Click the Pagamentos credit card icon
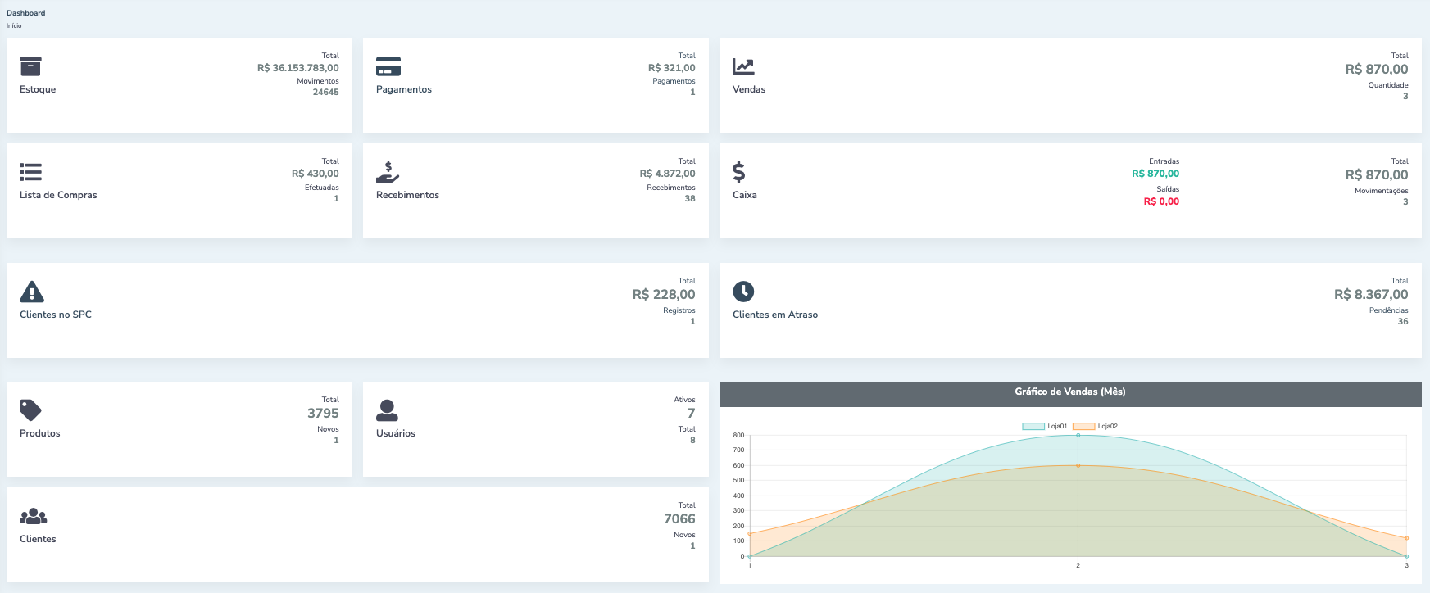The image size is (1430, 593). (x=388, y=66)
